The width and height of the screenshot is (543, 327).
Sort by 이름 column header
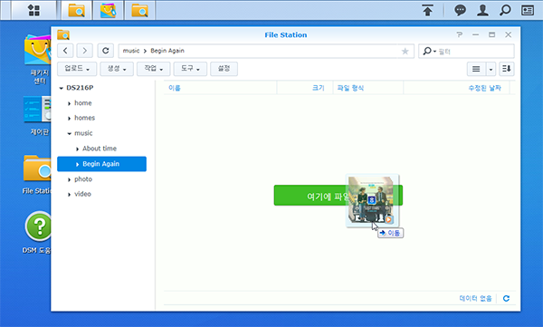(x=220, y=88)
